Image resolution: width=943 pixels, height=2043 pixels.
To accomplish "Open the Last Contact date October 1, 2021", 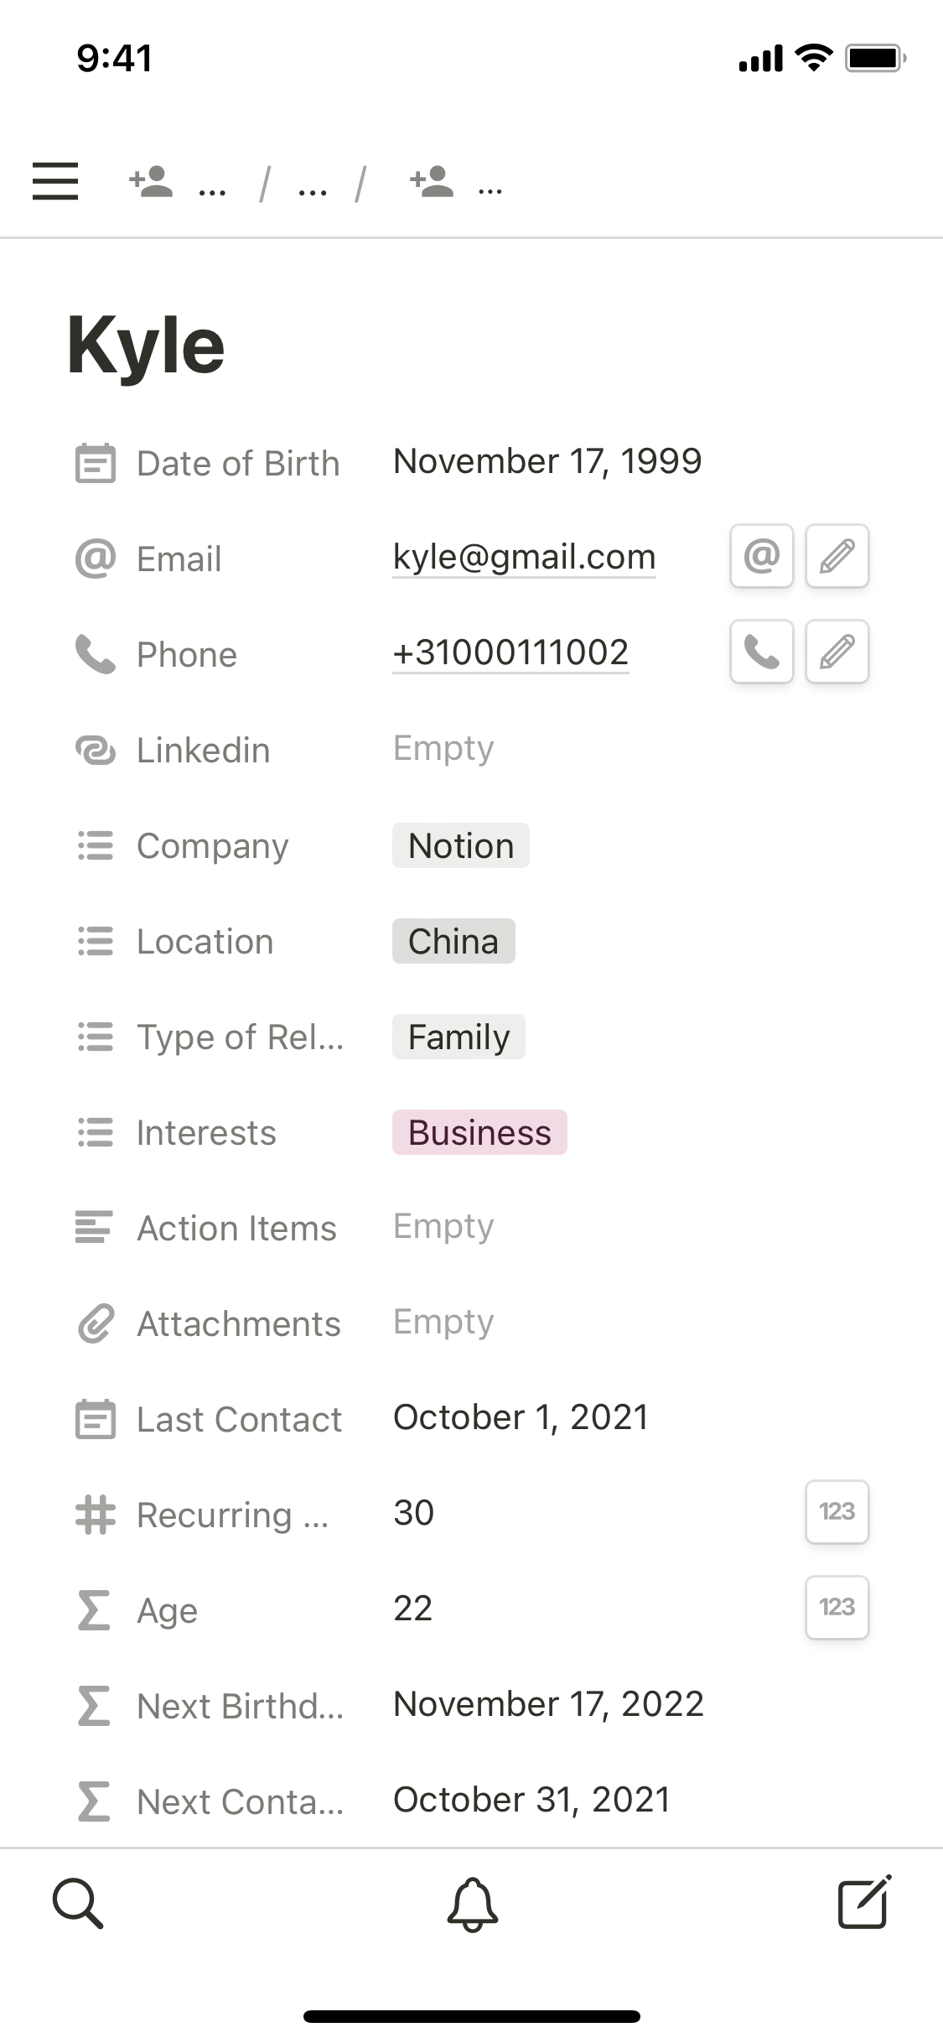I will [x=521, y=1417].
